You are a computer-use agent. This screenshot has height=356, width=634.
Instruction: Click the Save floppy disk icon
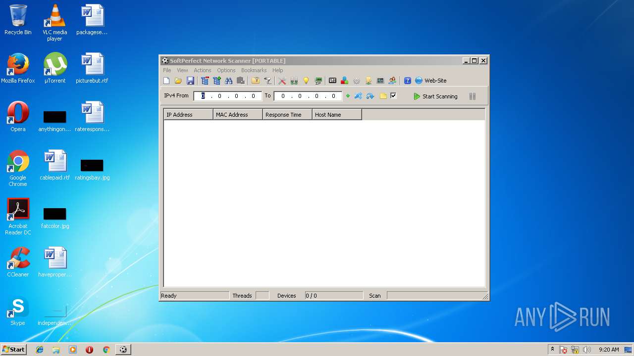[190, 81]
